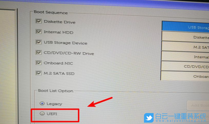The height and width of the screenshot is (124, 209).
Task: Select USB Storage in boot order list
Action: pos(185,26)
